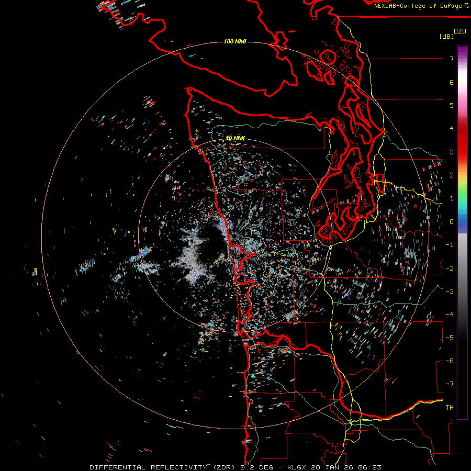Click the -2 value on the color scale
Image resolution: width=471 pixels, height=471 pixels.
(450, 268)
